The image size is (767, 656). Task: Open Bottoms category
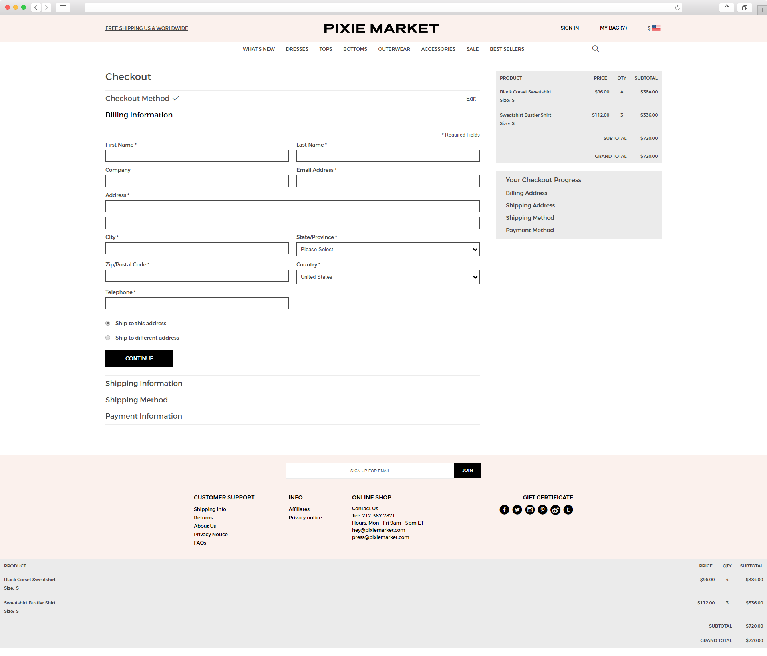click(355, 49)
